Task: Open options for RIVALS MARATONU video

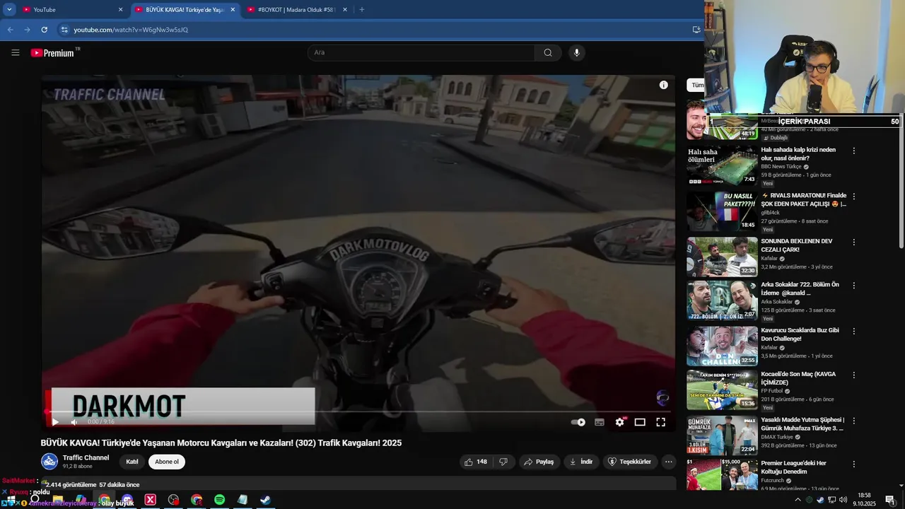Action: tap(853, 196)
